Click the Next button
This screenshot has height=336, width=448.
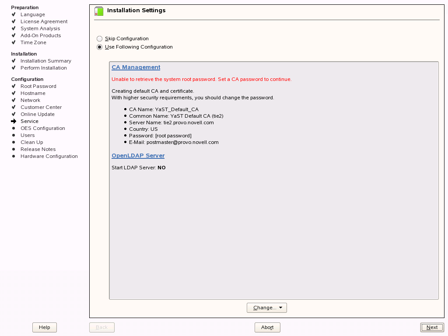pyautogui.click(x=432, y=327)
